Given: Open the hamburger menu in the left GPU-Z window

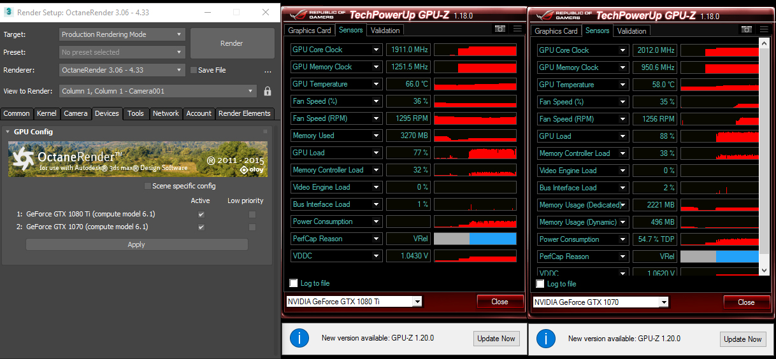Looking at the screenshot, I should [x=517, y=29].
